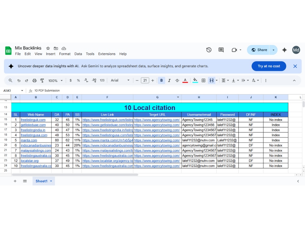305x228 pixels.
Task: Move document using the folder icon
Action: (56, 48)
